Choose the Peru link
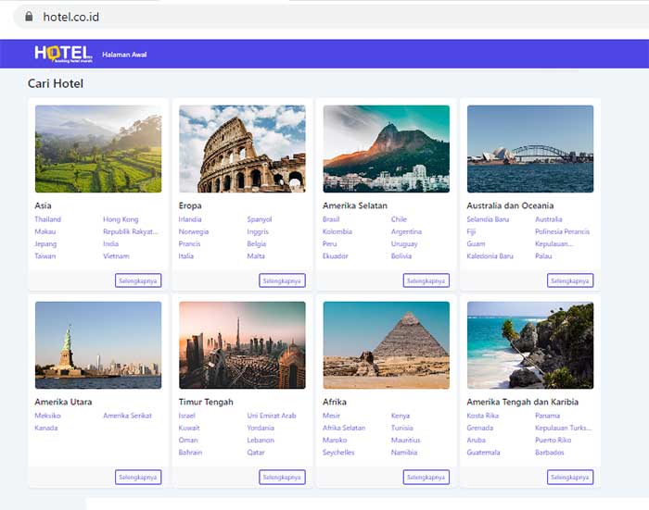This screenshot has width=649, height=510. tap(329, 243)
